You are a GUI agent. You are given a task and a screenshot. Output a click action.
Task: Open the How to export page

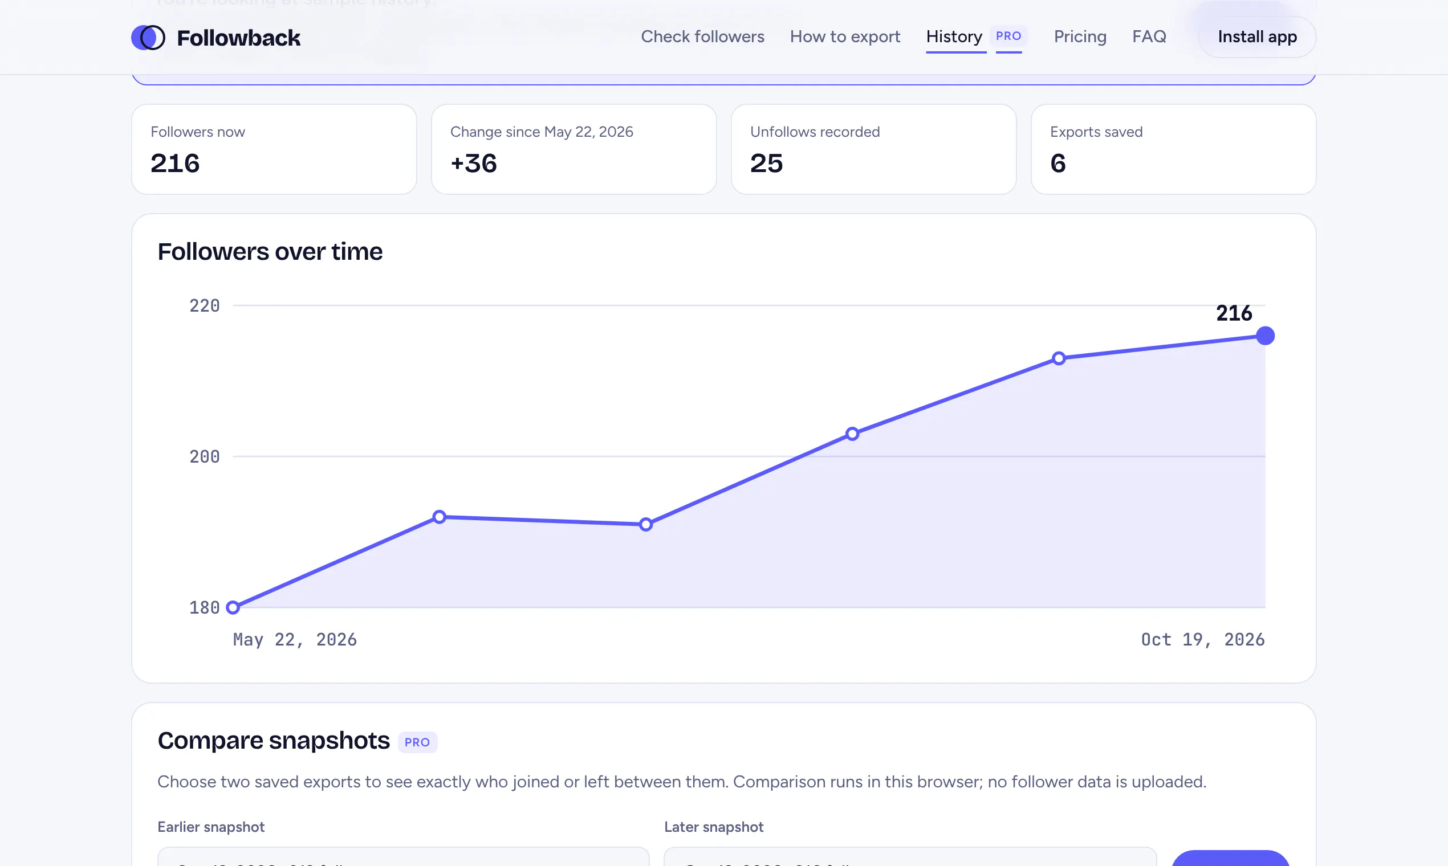point(845,37)
